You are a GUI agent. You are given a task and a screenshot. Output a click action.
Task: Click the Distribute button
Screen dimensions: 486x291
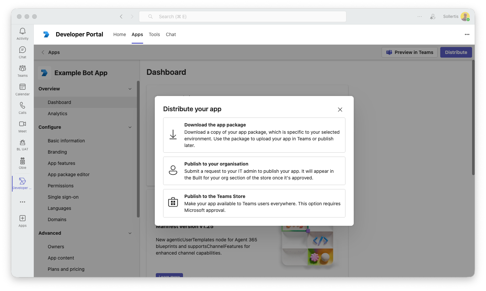[x=456, y=52]
